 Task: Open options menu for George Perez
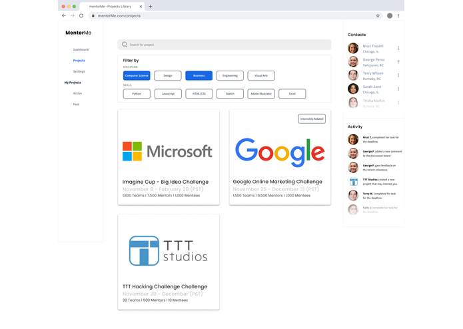click(x=398, y=62)
